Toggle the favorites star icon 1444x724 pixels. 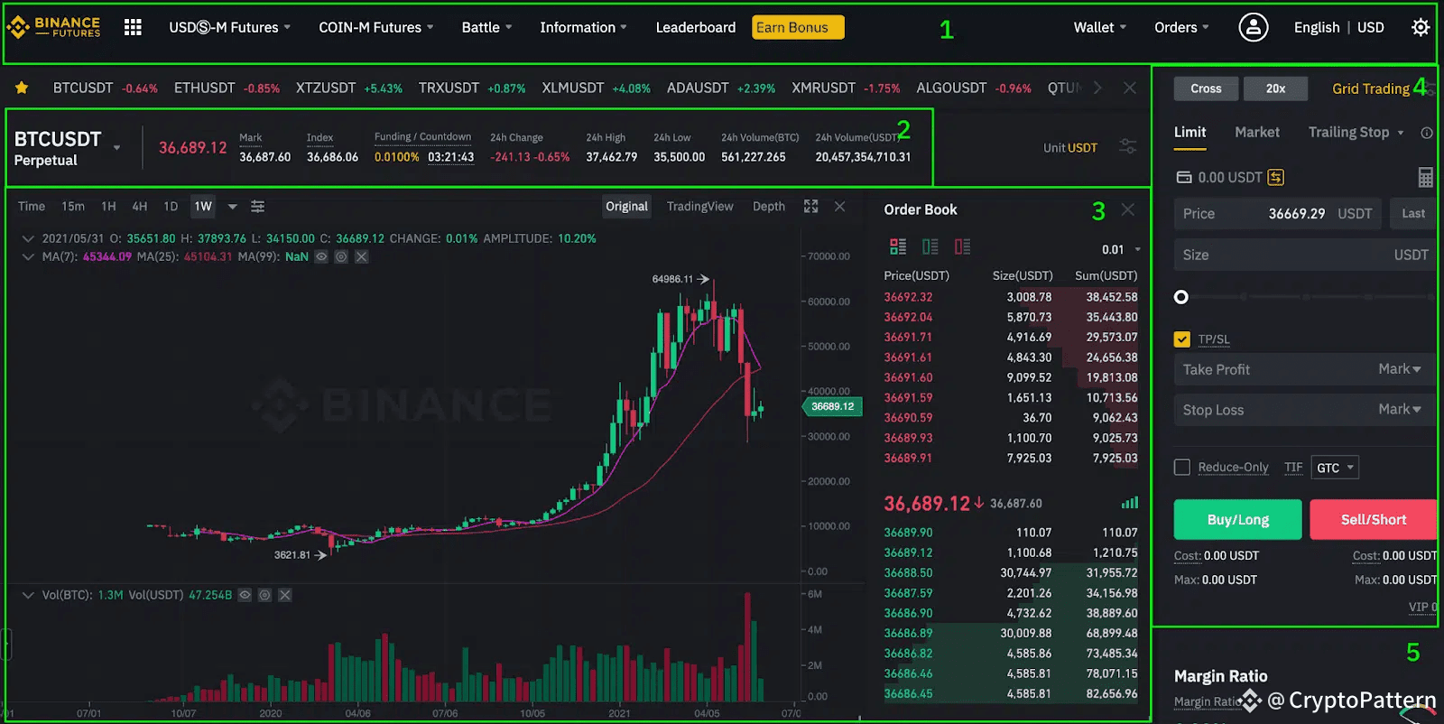click(x=22, y=88)
